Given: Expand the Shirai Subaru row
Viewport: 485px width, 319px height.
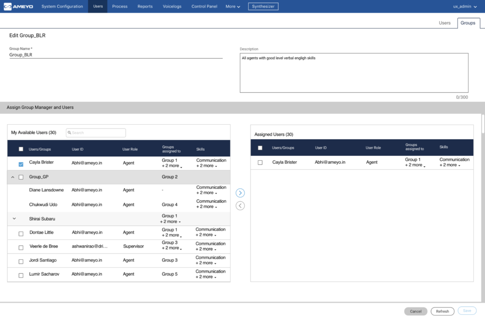Looking at the screenshot, I should point(14,219).
